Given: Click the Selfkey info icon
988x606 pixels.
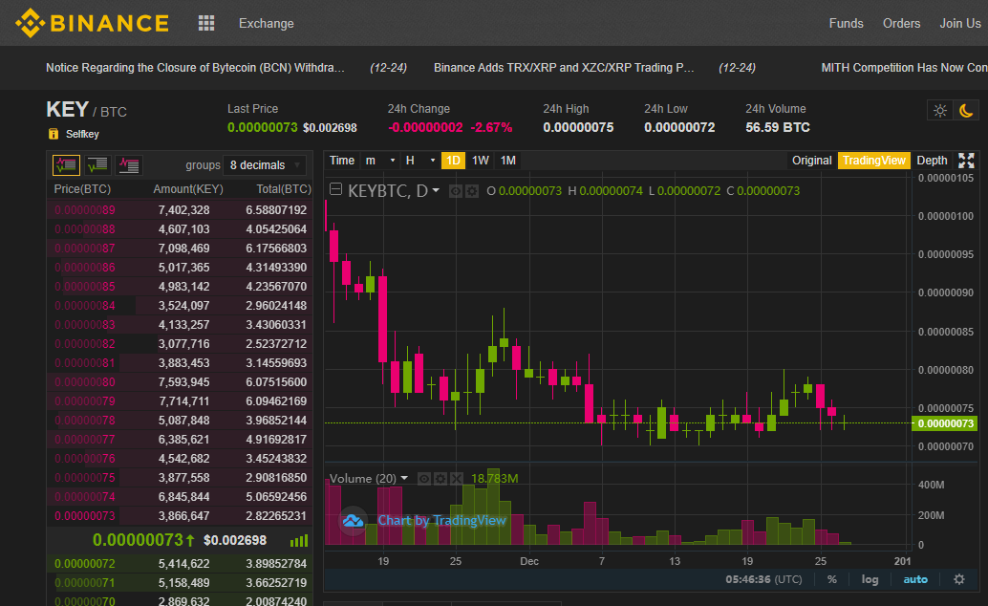Looking at the screenshot, I should tap(54, 134).
